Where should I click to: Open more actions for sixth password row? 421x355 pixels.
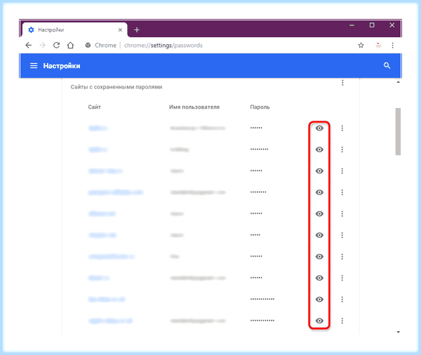(342, 235)
